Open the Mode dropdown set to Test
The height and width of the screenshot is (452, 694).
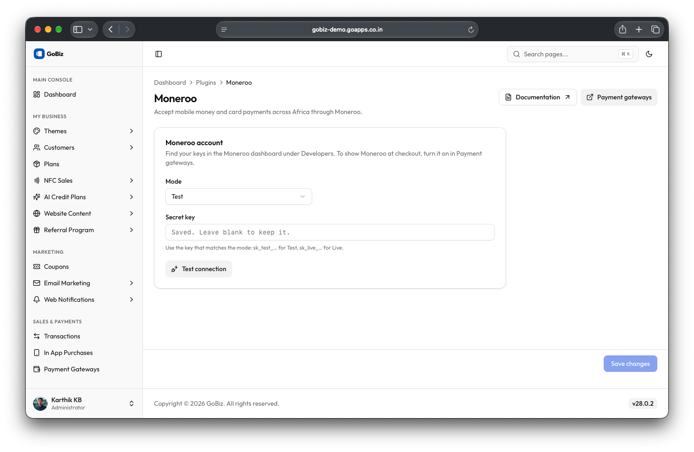(x=238, y=196)
